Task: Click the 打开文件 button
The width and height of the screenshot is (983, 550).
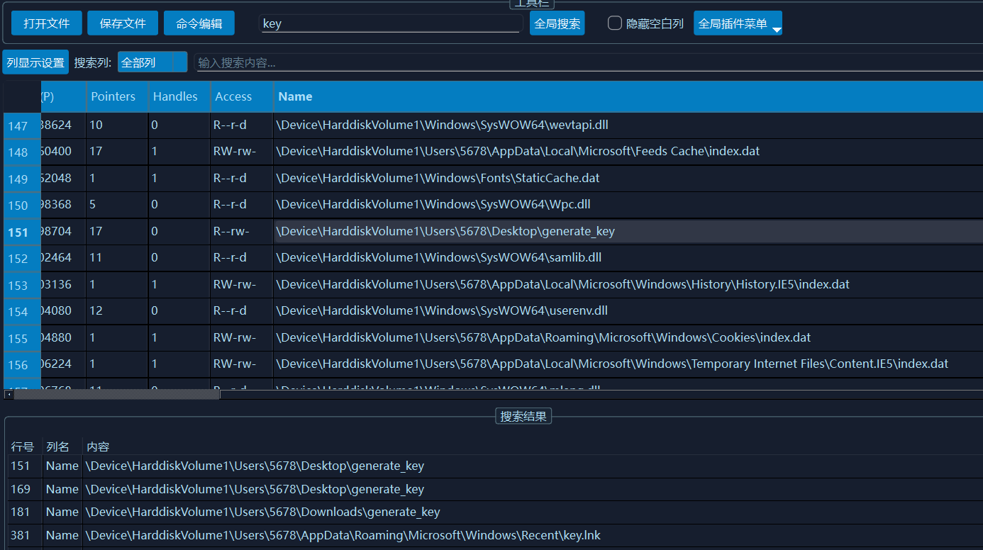Action: point(47,23)
